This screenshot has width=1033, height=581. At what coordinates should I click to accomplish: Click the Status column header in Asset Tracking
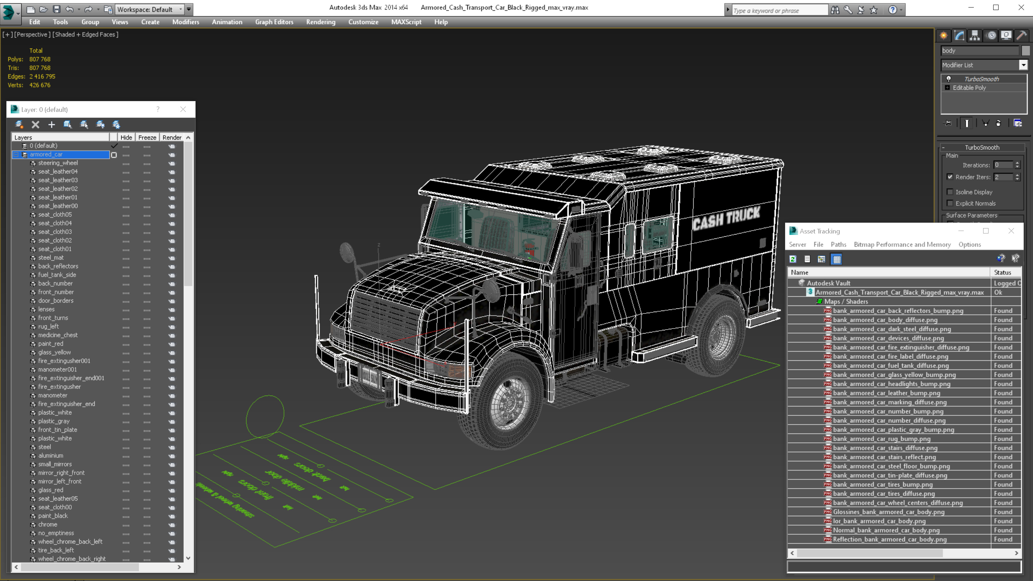[x=1006, y=273]
